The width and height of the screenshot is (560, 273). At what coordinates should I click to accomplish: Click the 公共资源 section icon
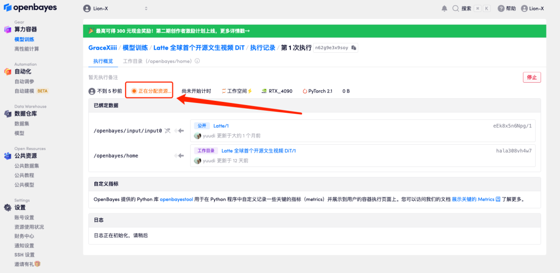pos(8,156)
